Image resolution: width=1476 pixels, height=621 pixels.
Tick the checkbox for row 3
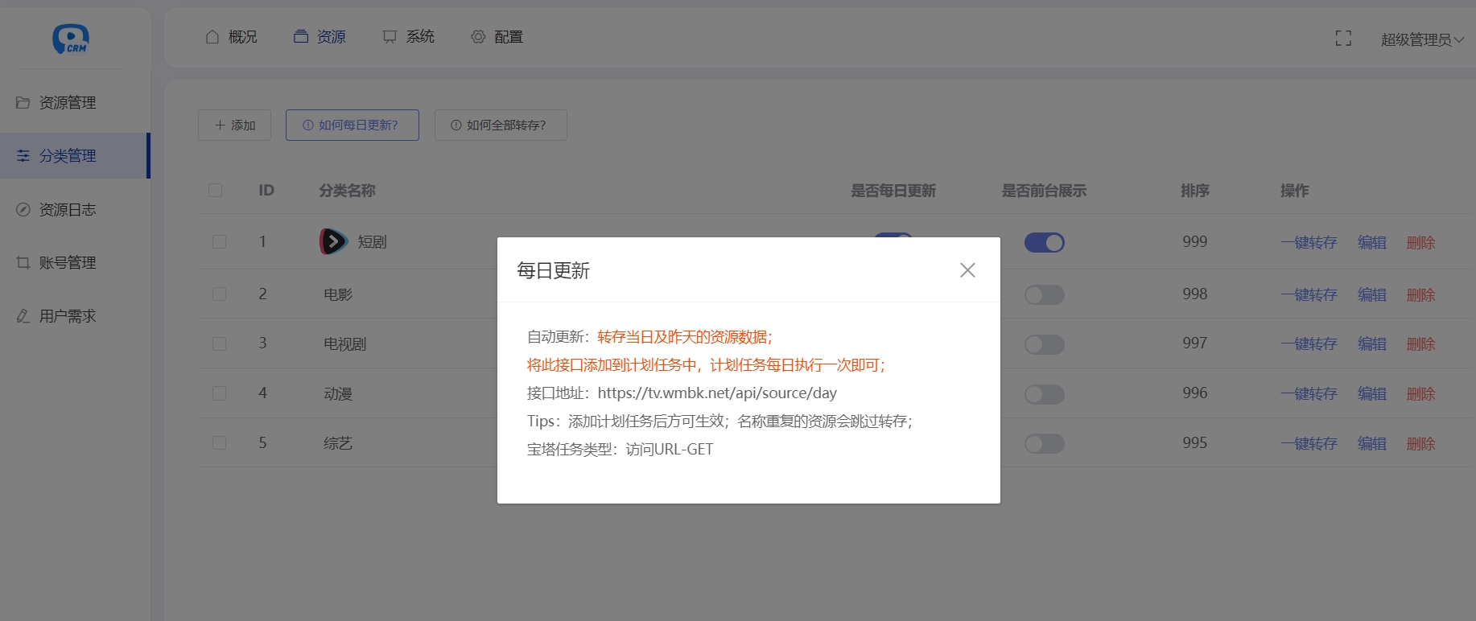pos(219,344)
